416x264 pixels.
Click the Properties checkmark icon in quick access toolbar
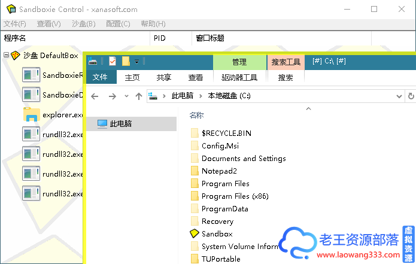[x=113, y=61]
